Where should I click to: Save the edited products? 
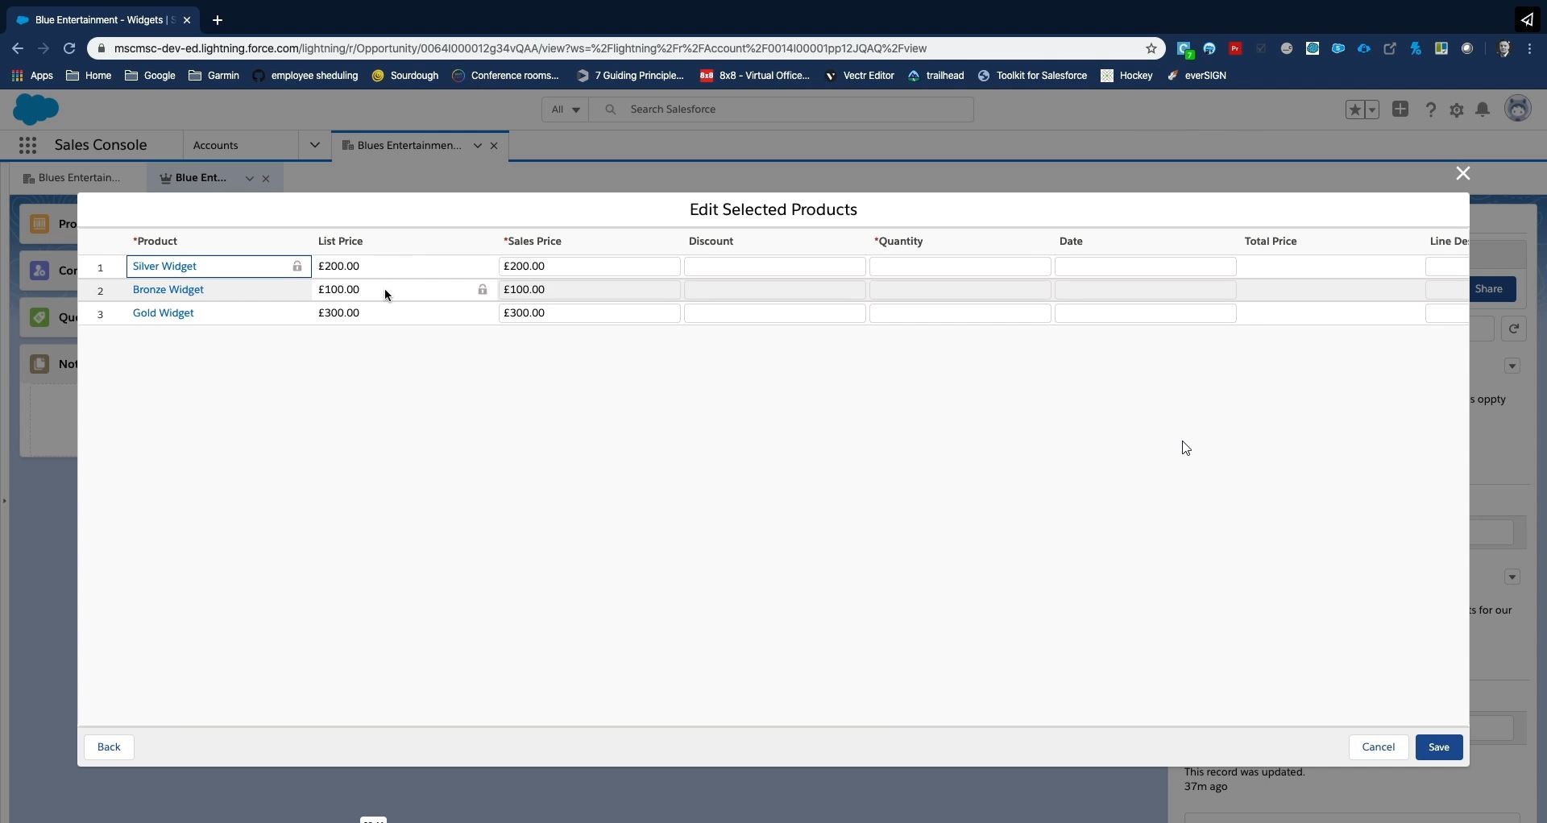(1438, 747)
